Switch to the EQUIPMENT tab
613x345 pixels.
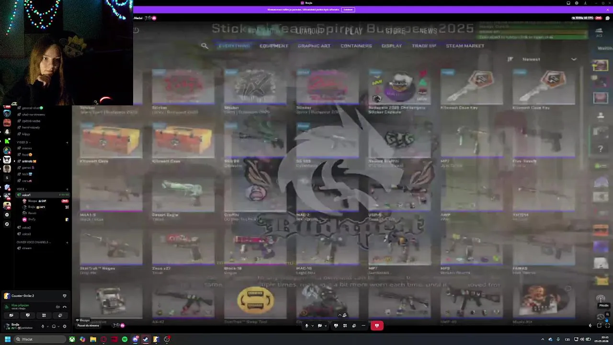tap(274, 46)
